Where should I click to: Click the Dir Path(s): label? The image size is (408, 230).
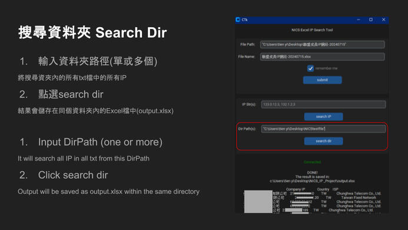247,129
